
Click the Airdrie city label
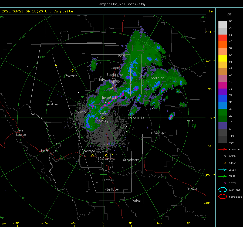[x=106, y=144]
